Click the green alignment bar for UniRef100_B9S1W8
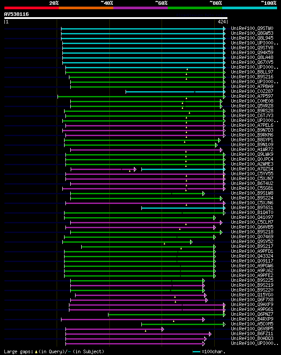Viewport: 281px width, 355px height. click(138, 193)
